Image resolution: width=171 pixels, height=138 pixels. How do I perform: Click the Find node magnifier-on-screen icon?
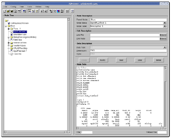25,11
